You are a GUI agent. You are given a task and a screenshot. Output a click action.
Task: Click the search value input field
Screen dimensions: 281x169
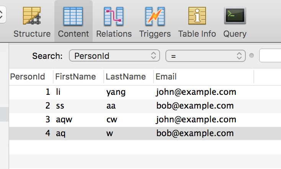(270, 56)
